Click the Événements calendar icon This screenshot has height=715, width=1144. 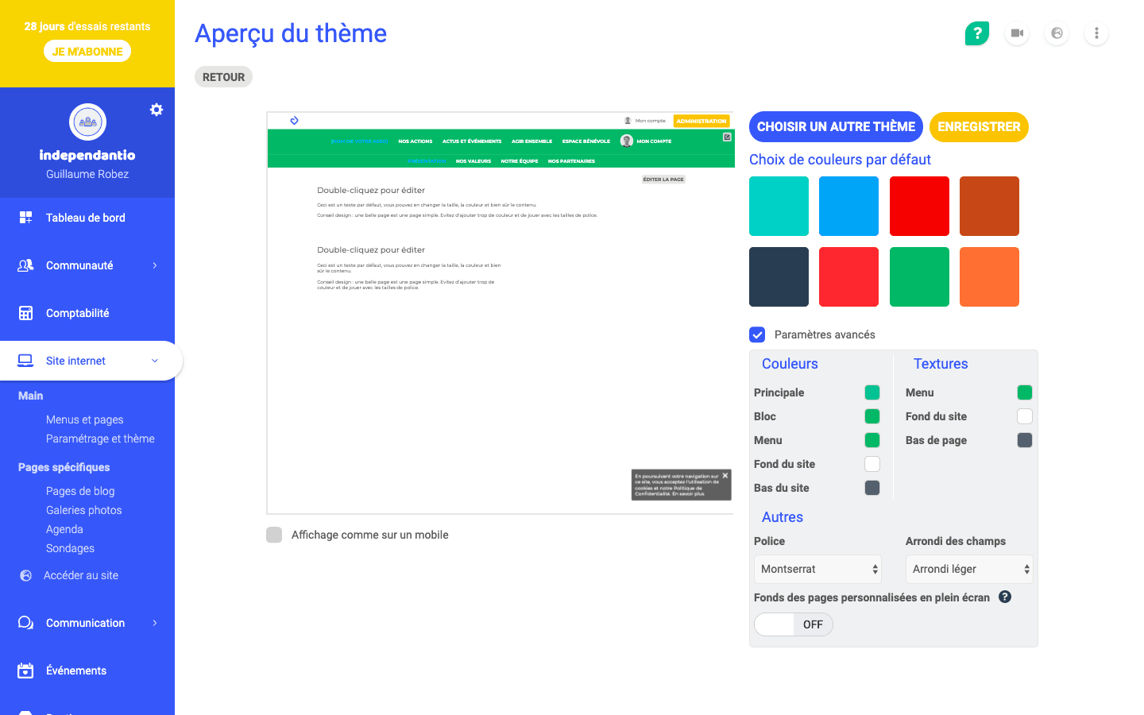(25, 671)
